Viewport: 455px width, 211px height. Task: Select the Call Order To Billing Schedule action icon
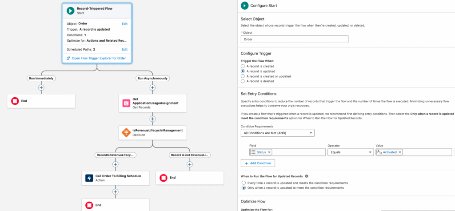89,178
